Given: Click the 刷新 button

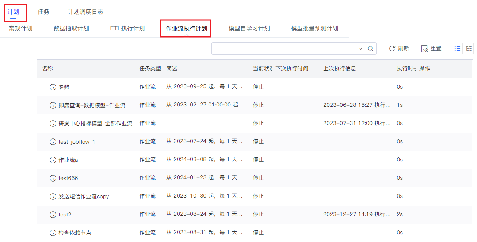Looking at the screenshot, I should 399,48.
